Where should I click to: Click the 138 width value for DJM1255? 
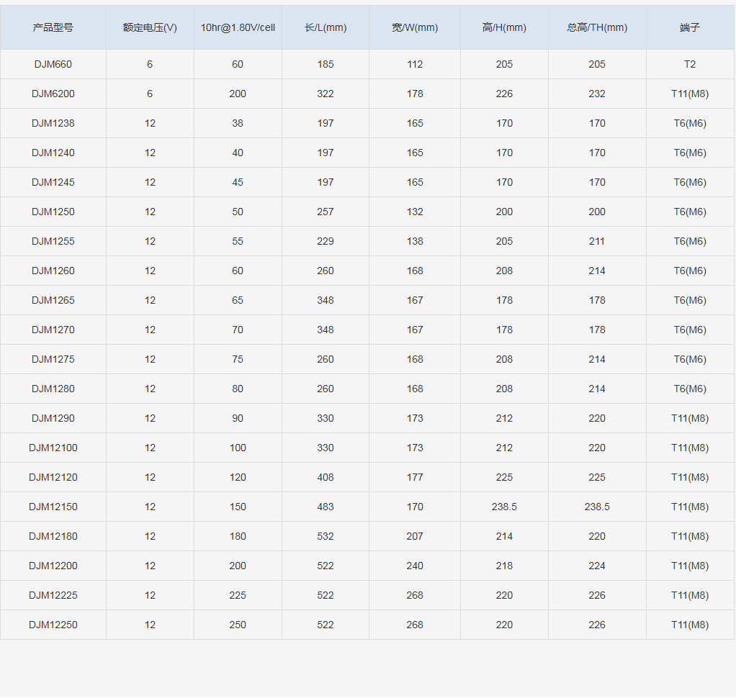415,242
